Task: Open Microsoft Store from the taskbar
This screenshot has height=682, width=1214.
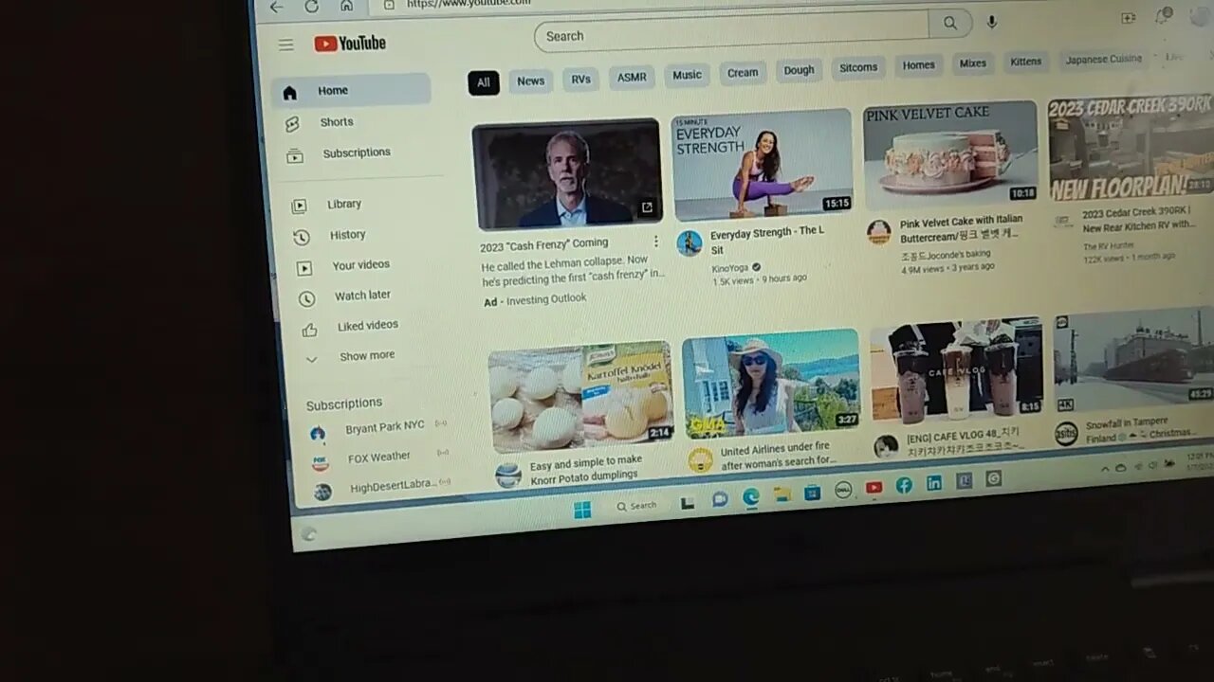Action: (812, 492)
